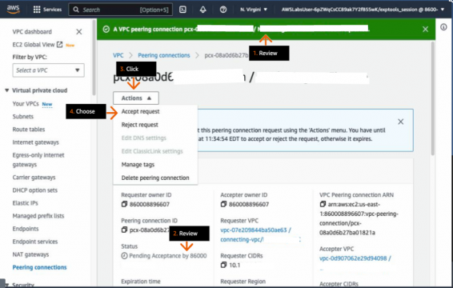Open Subnets in sidebar
The height and width of the screenshot is (288, 453).
[x=23, y=117]
